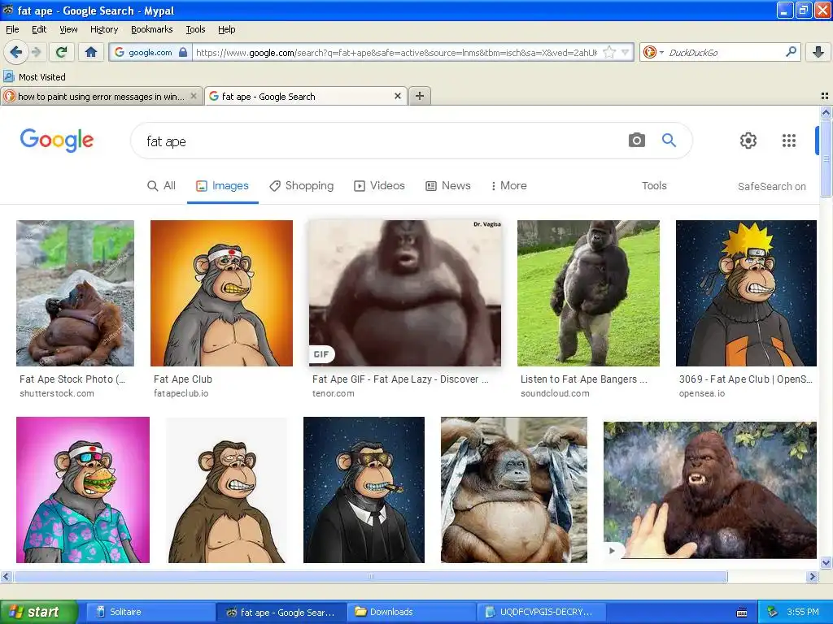Click the horizontal scrollbar left arrow
This screenshot has width=833, height=624.
tap(6, 576)
